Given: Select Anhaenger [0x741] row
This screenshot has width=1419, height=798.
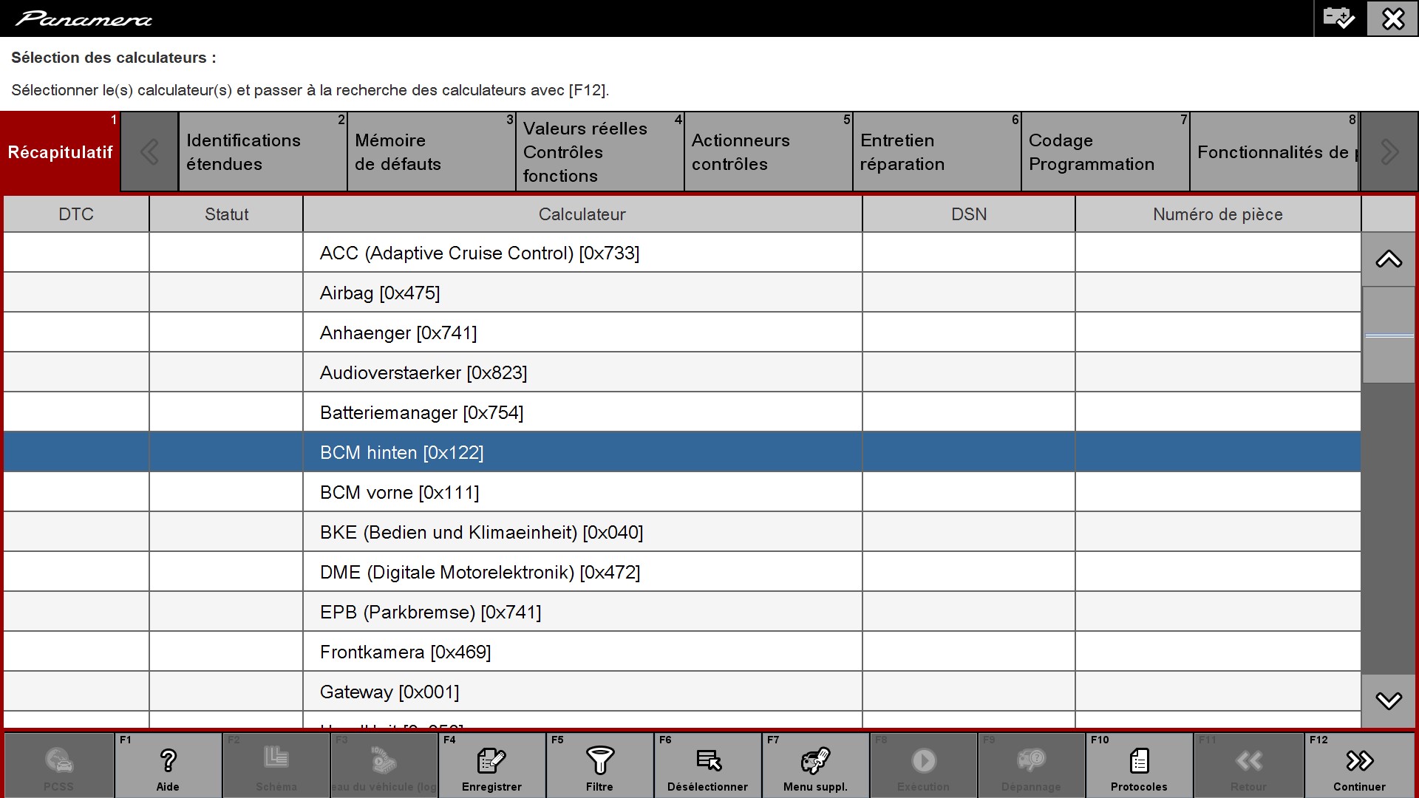Looking at the screenshot, I should click(682, 332).
